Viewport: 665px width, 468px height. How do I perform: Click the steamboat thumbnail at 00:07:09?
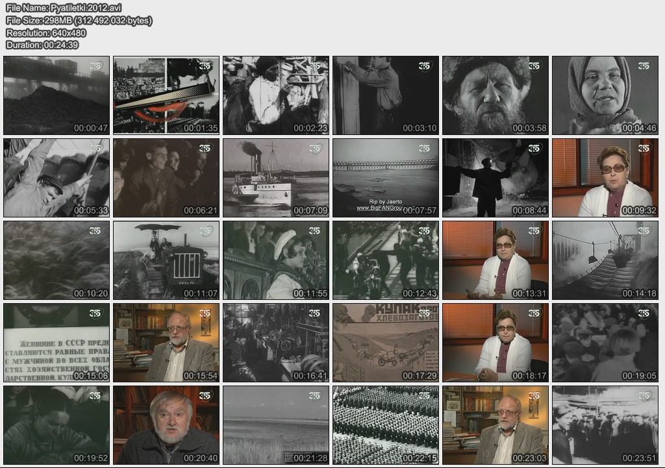click(x=276, y=178)
